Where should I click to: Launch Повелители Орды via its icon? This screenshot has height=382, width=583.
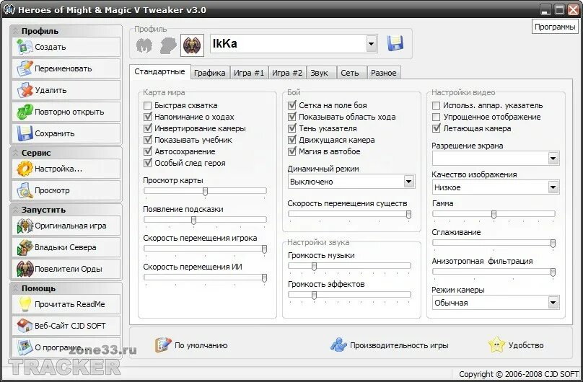click(25, 269)
